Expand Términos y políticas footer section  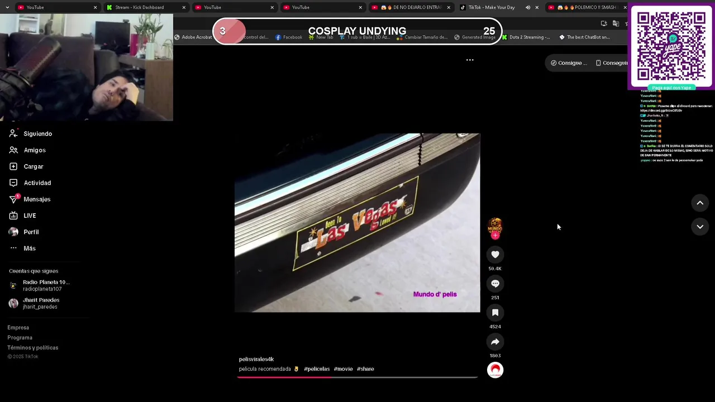pos(32,348)
